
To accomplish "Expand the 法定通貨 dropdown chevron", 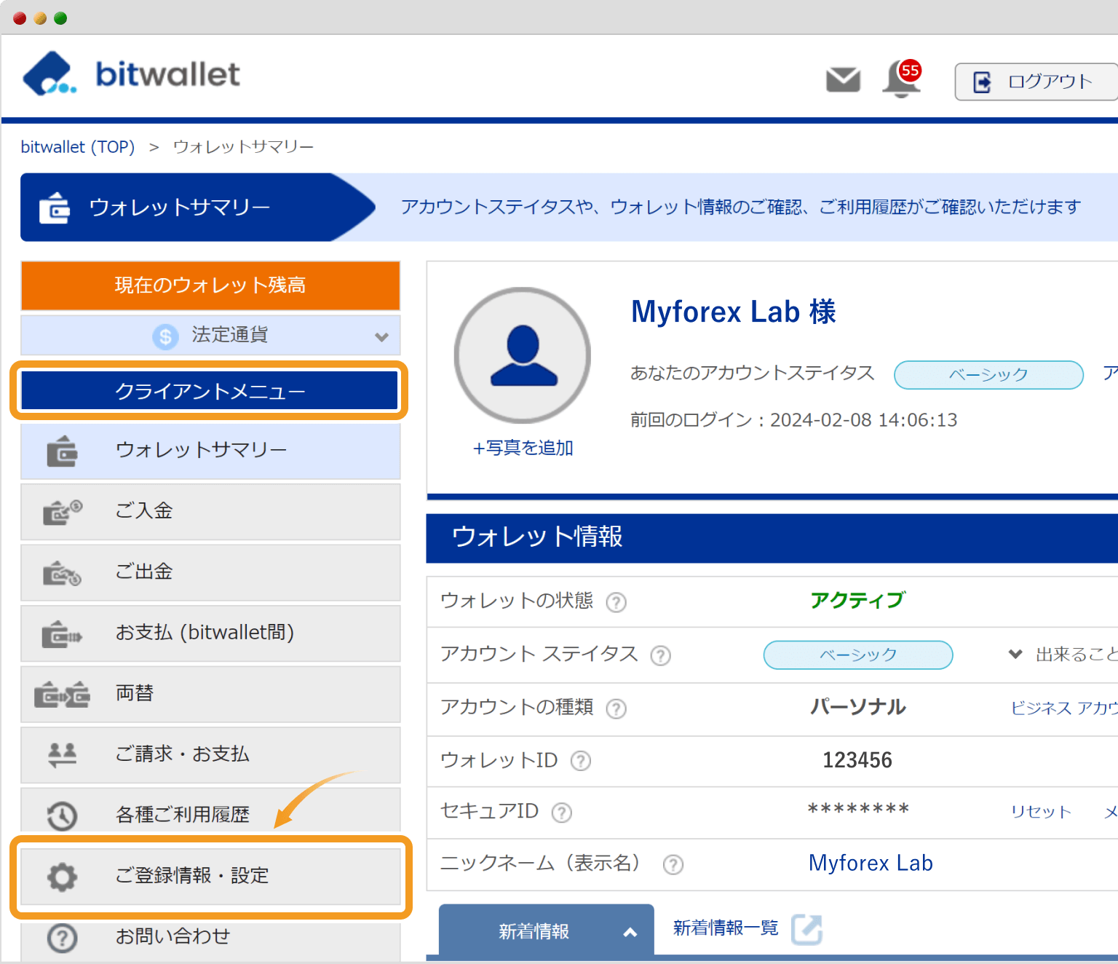I will pos(381,336).
